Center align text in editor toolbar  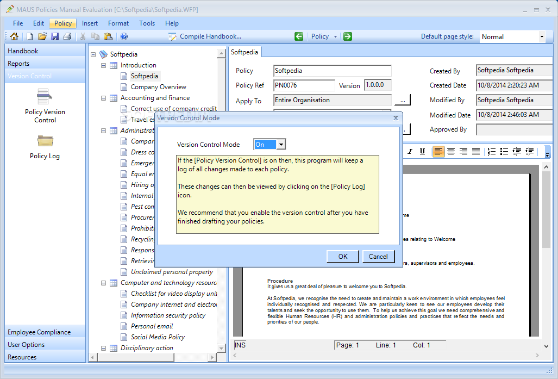[x=451, y=151]
